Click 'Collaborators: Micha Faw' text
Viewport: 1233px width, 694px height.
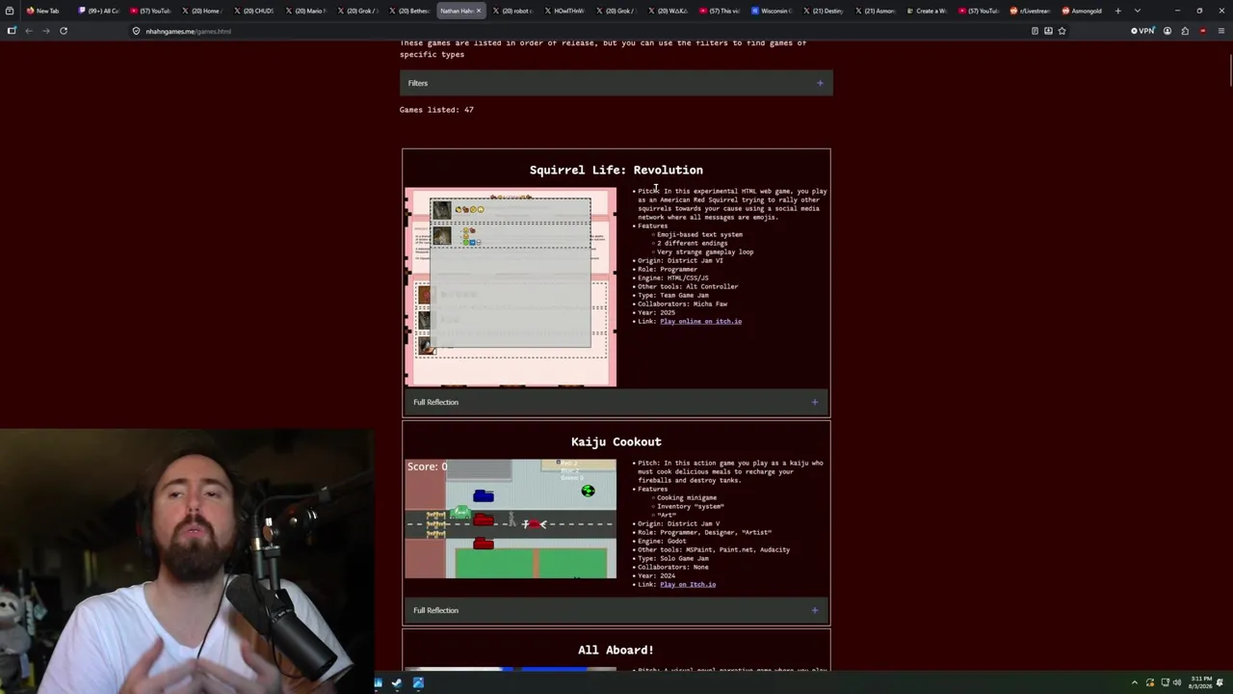click(x=682, y=304)
